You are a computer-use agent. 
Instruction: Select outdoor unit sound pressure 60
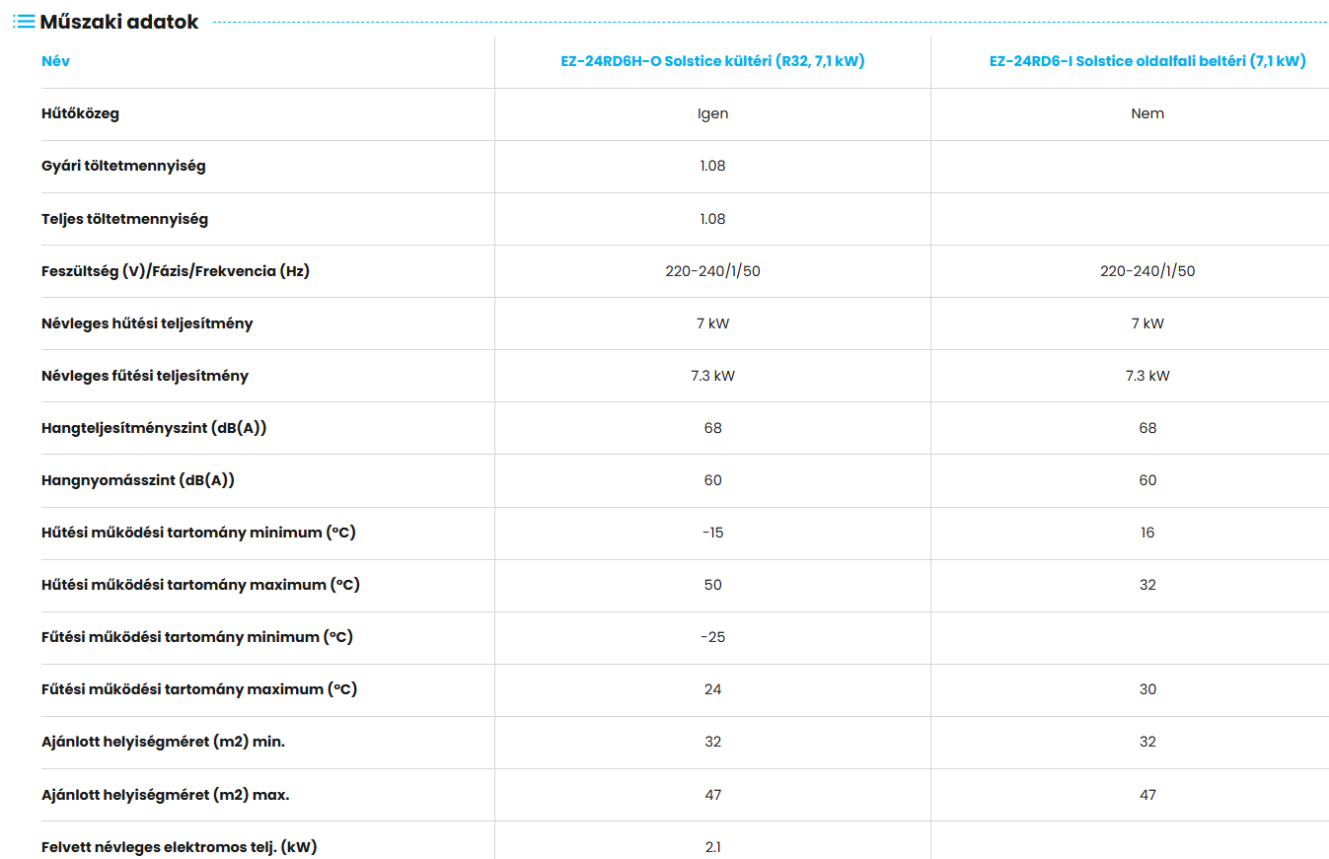point(712,480)
